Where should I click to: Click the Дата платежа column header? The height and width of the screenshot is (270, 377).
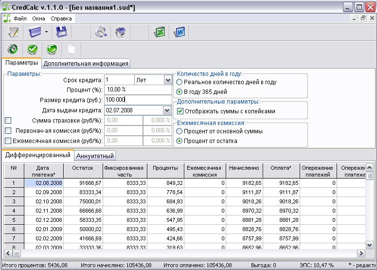[43, 171]
